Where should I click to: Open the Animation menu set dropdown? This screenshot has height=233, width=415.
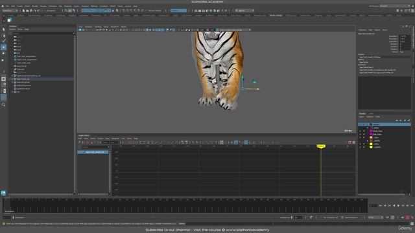pos(10,10)
